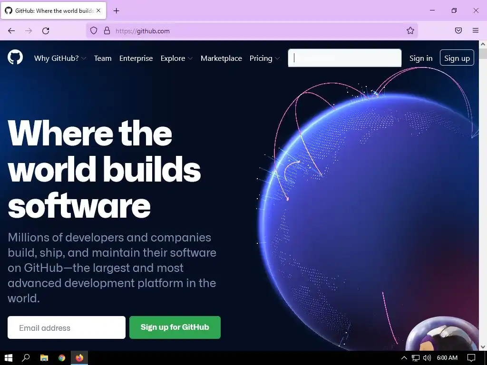487x365 pixels.
Task: Launch Chrome from the taskbar
Action: click(62, 358)
